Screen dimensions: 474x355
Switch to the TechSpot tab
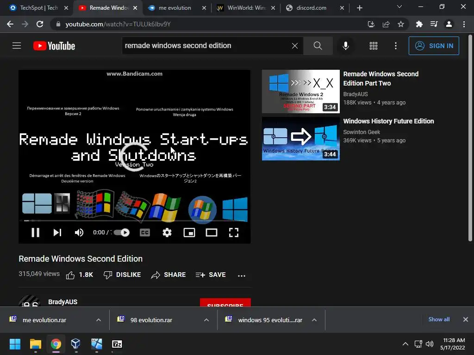(39, 8)
